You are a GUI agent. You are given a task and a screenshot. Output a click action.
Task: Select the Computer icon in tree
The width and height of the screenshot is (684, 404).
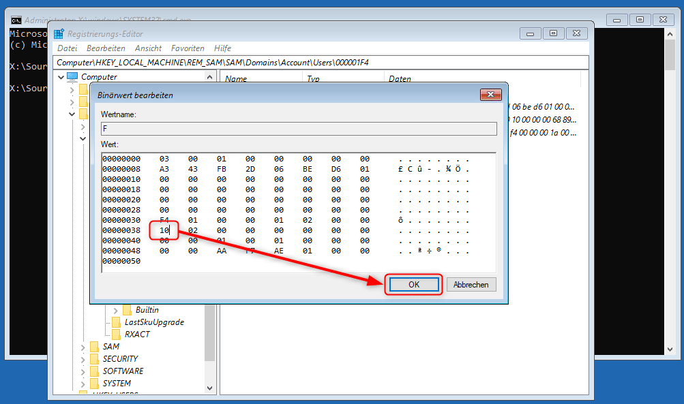(x=72, y=77)
